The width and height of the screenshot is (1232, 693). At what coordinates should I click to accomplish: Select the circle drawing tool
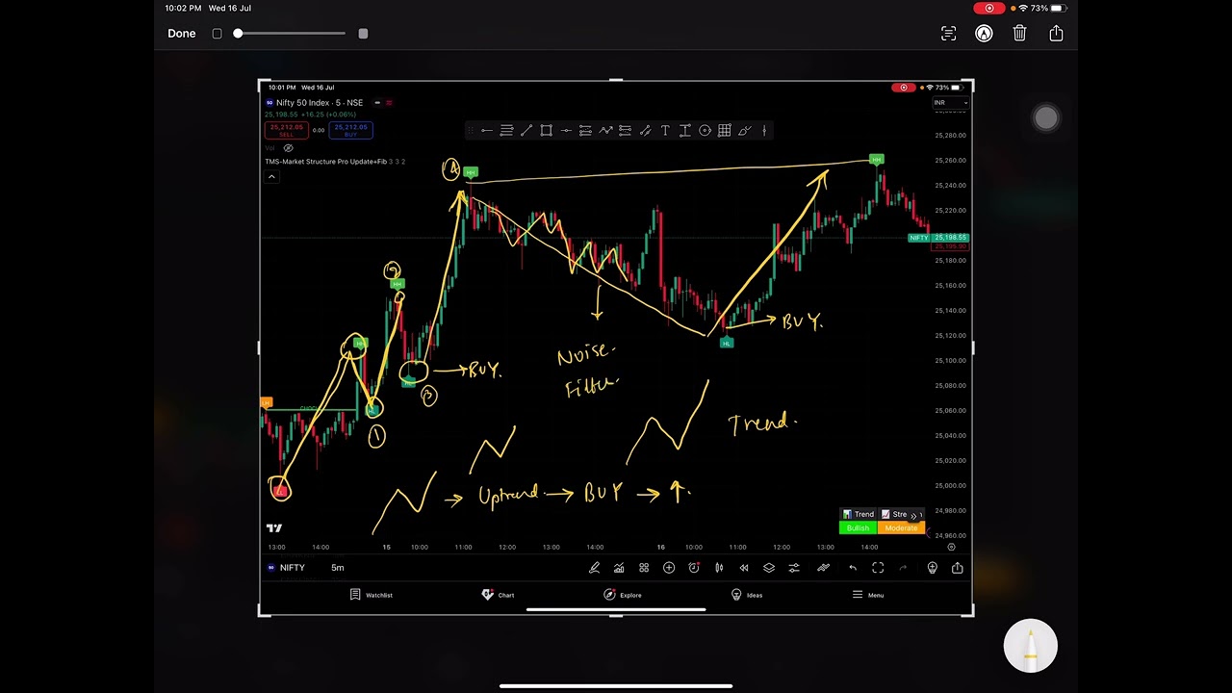click(705, 131)
